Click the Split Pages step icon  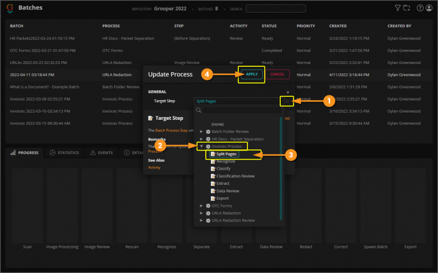pos(213,154)
